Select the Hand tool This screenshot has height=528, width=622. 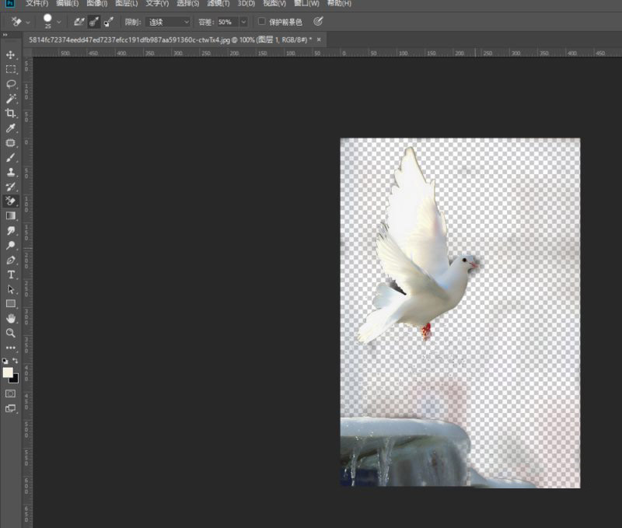11,318
